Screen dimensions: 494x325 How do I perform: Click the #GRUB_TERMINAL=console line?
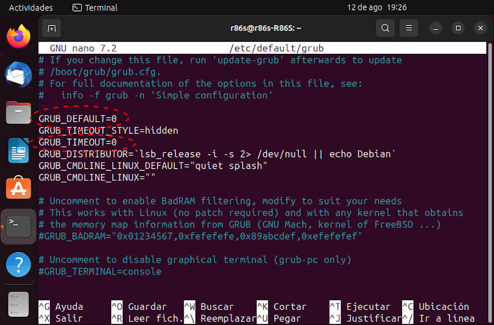100,271
